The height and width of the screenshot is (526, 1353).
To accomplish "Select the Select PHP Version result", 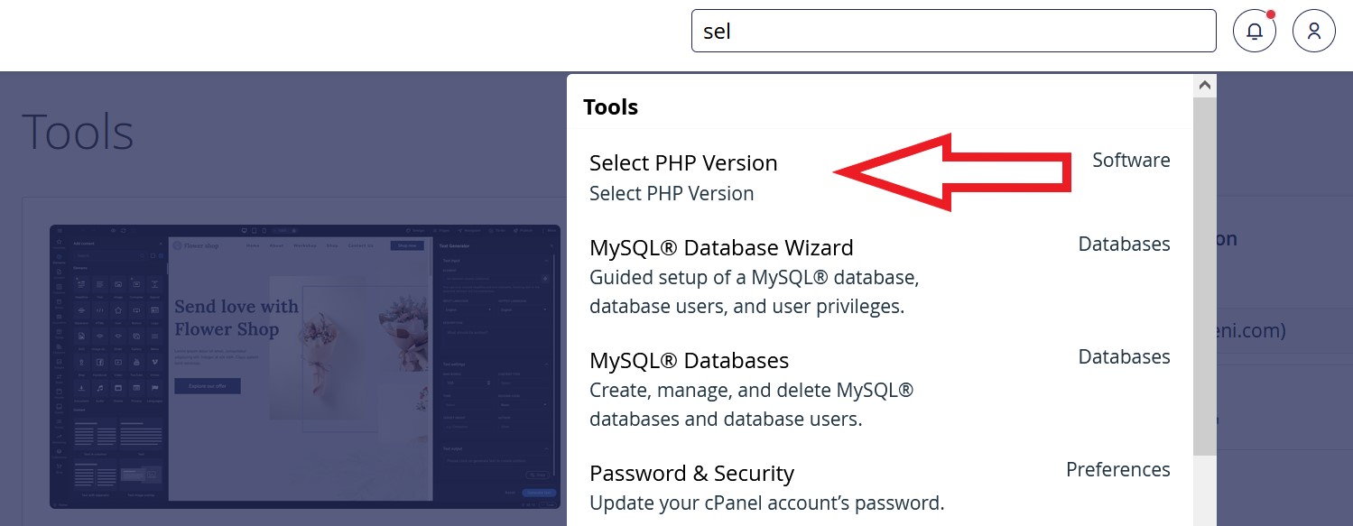I will pyautogui.click(x=683, y=163).
